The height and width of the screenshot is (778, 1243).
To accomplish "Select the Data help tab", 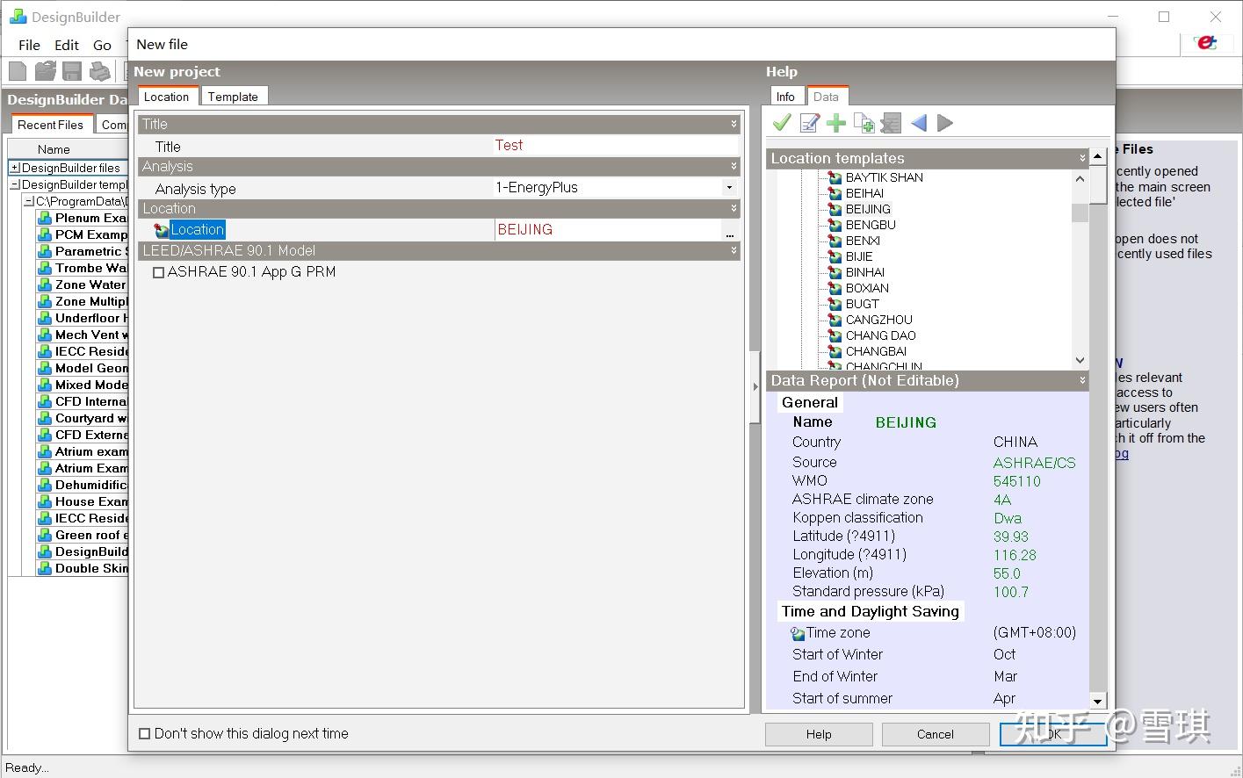I will point(826,97).
